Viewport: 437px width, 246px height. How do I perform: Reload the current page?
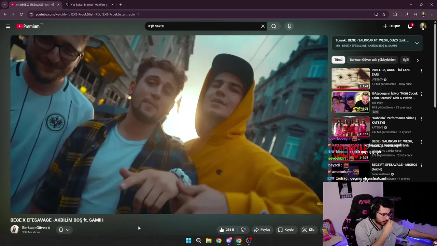pos(21,14)
